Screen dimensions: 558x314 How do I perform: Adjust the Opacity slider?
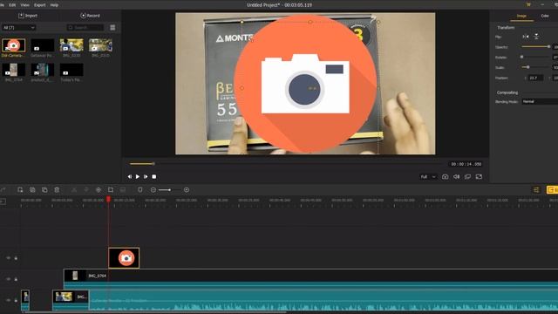pos(535,46)
